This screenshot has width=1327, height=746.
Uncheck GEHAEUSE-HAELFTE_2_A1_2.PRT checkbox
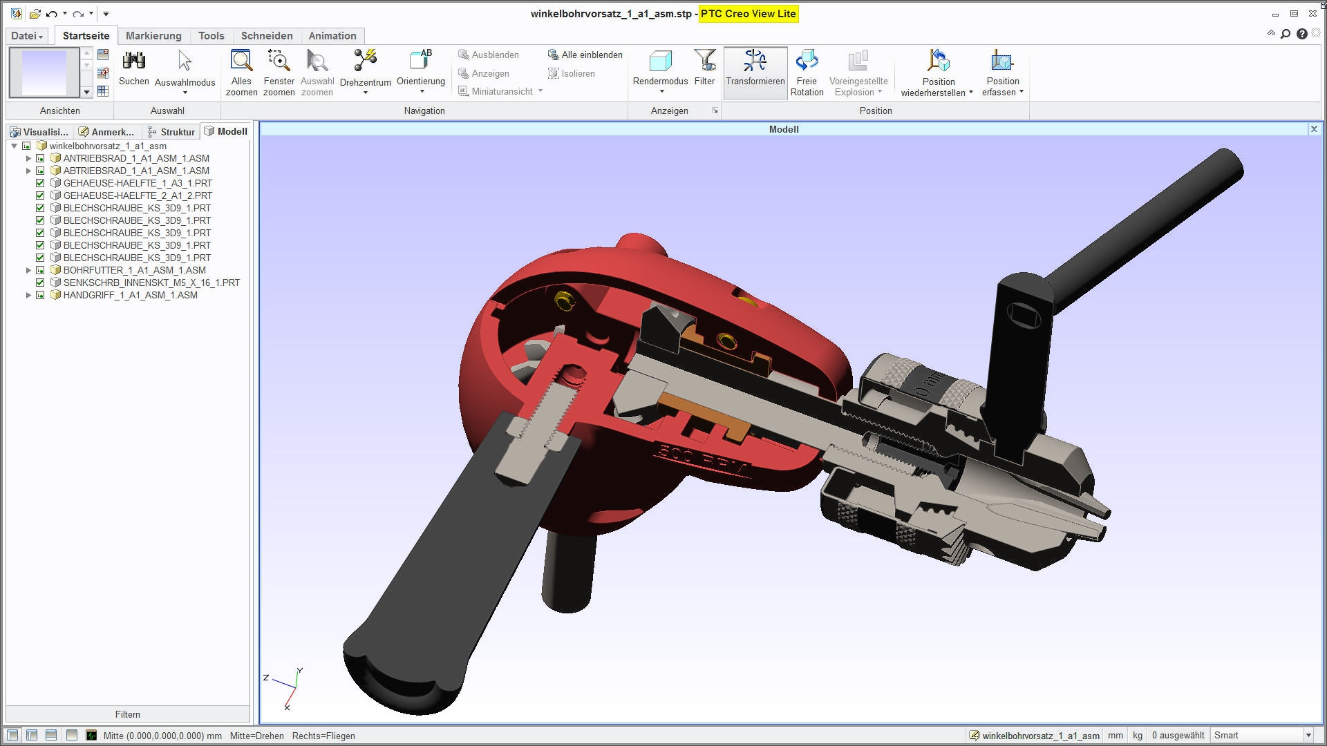(x=40, y=195)
